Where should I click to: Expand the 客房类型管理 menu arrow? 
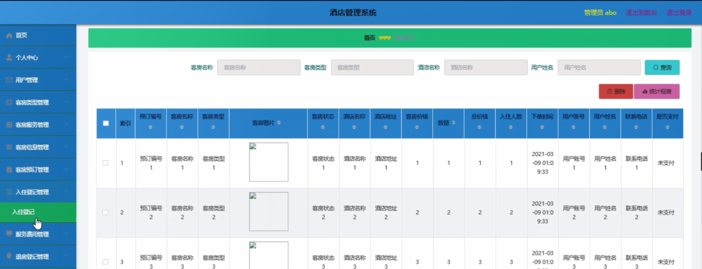click(x=66, y=103)
